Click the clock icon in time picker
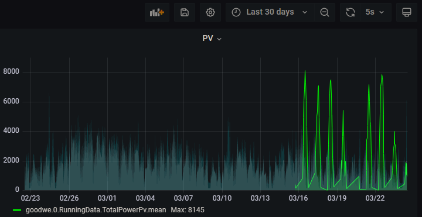 point(236,12)
